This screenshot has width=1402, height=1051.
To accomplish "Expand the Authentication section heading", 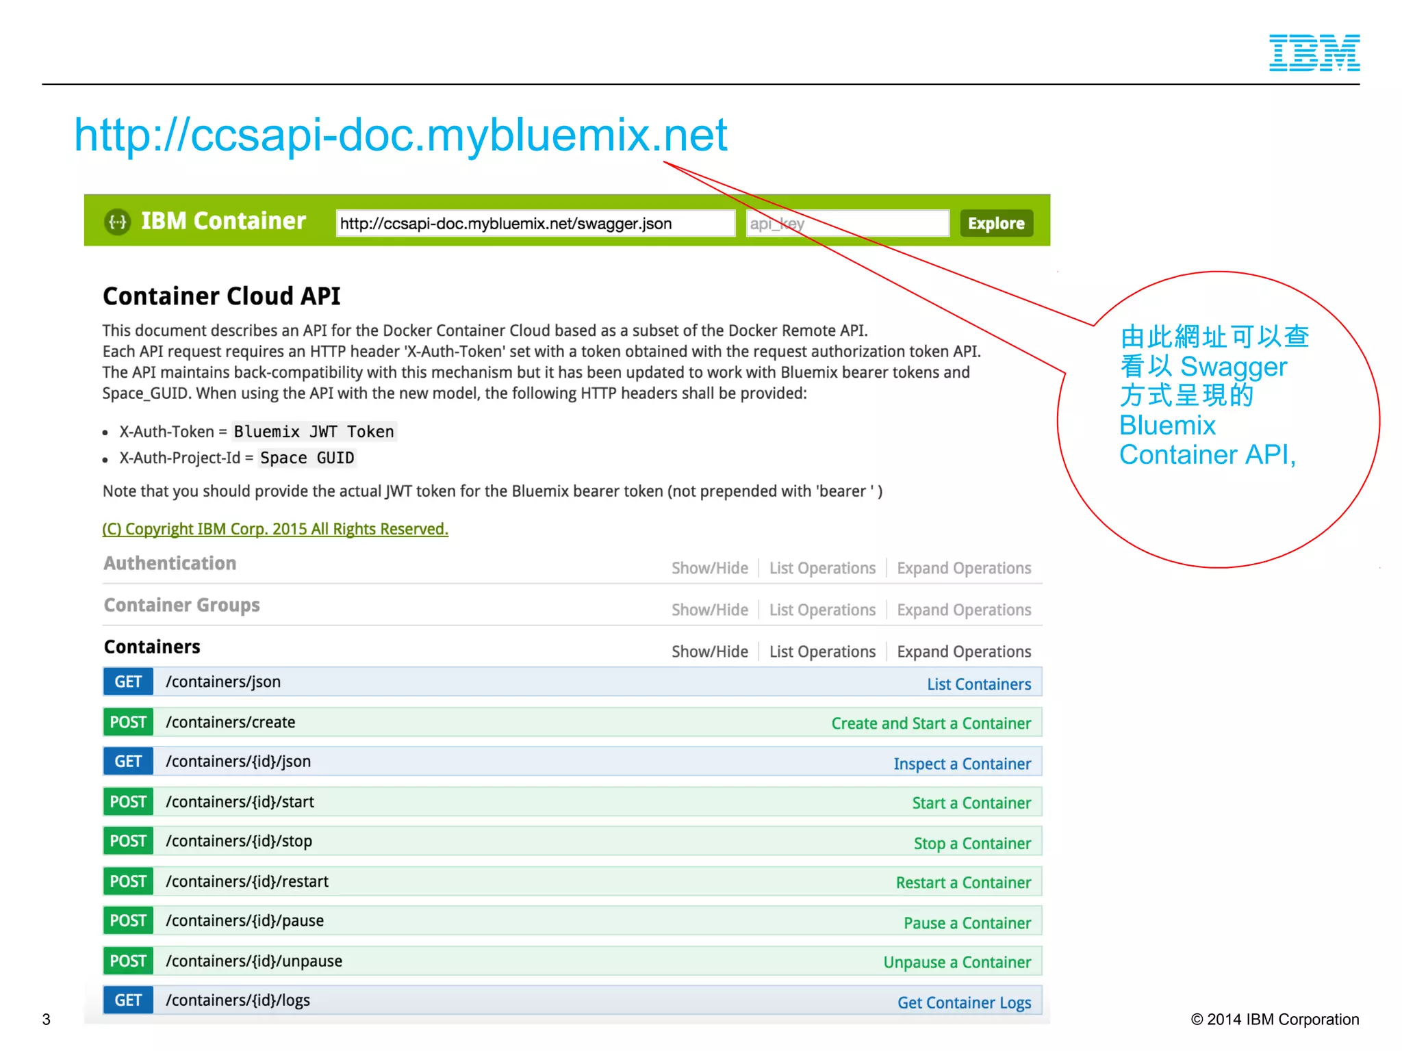I will point(170,563).
